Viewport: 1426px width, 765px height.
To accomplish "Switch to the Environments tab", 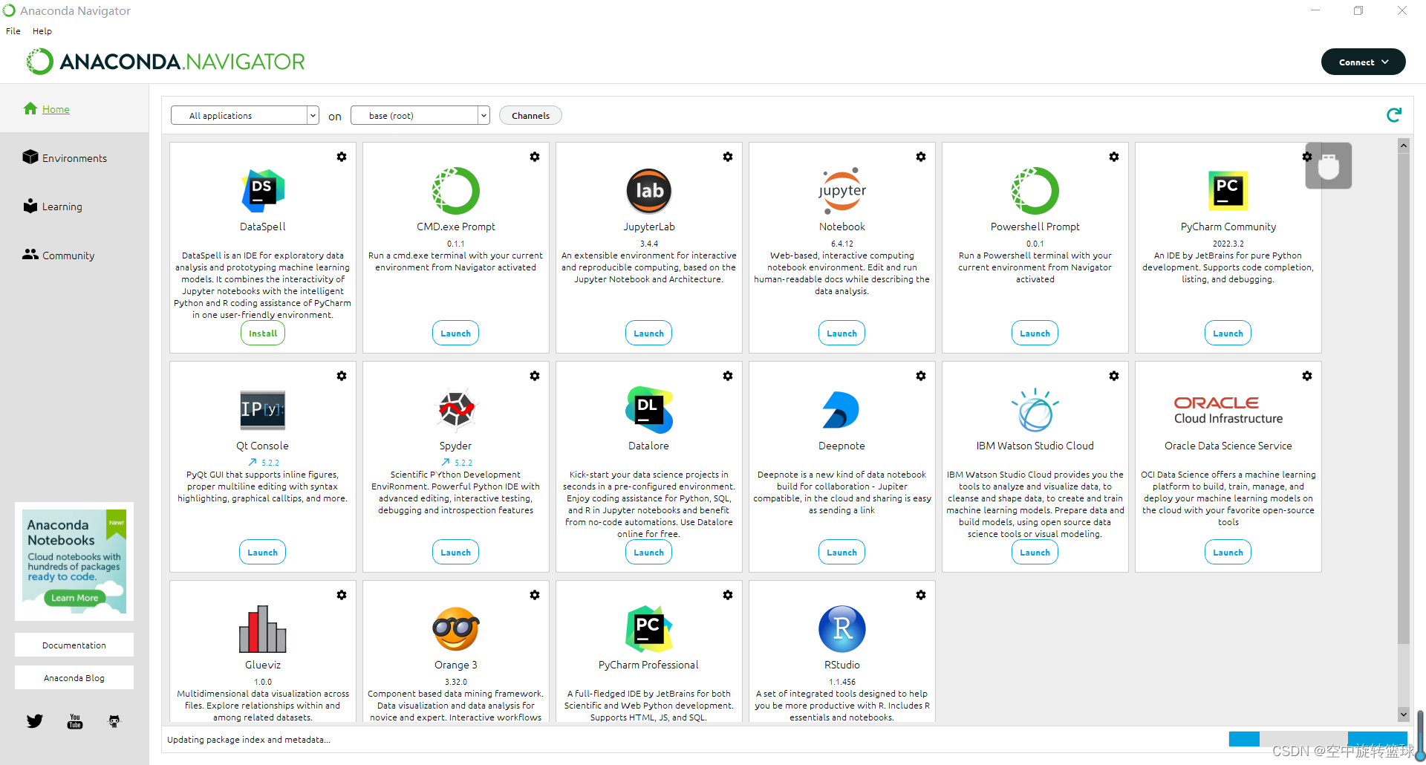I will (x=74, y=157).
